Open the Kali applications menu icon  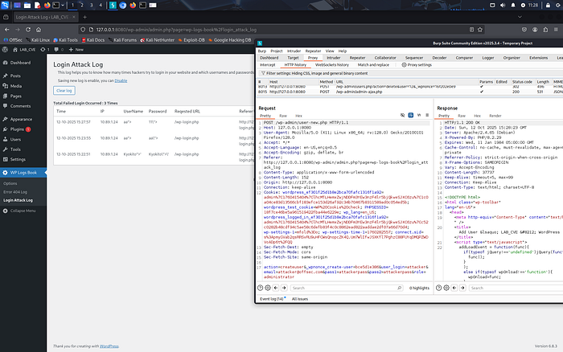point(5,5)
